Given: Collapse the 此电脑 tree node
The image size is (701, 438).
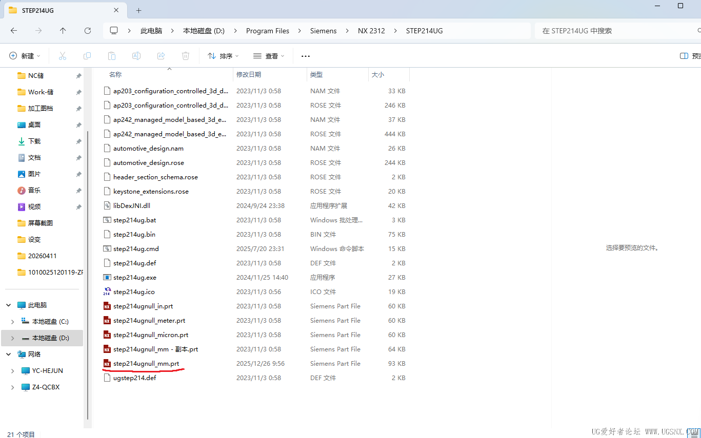Looking at the screenshot, I should [x=9, y=305].
